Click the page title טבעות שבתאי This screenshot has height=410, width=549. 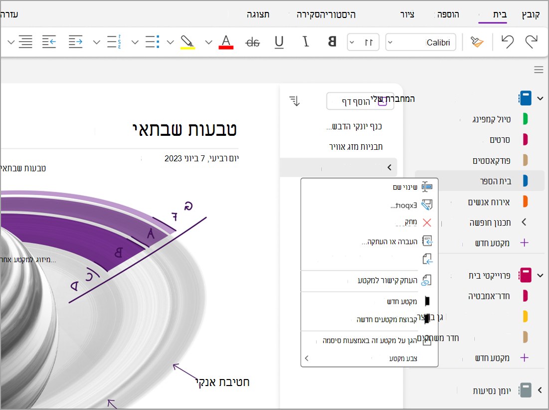[184, 129]
